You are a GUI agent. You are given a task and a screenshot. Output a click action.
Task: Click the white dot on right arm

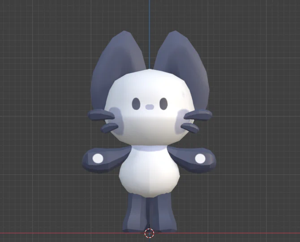tap(200, 159)
